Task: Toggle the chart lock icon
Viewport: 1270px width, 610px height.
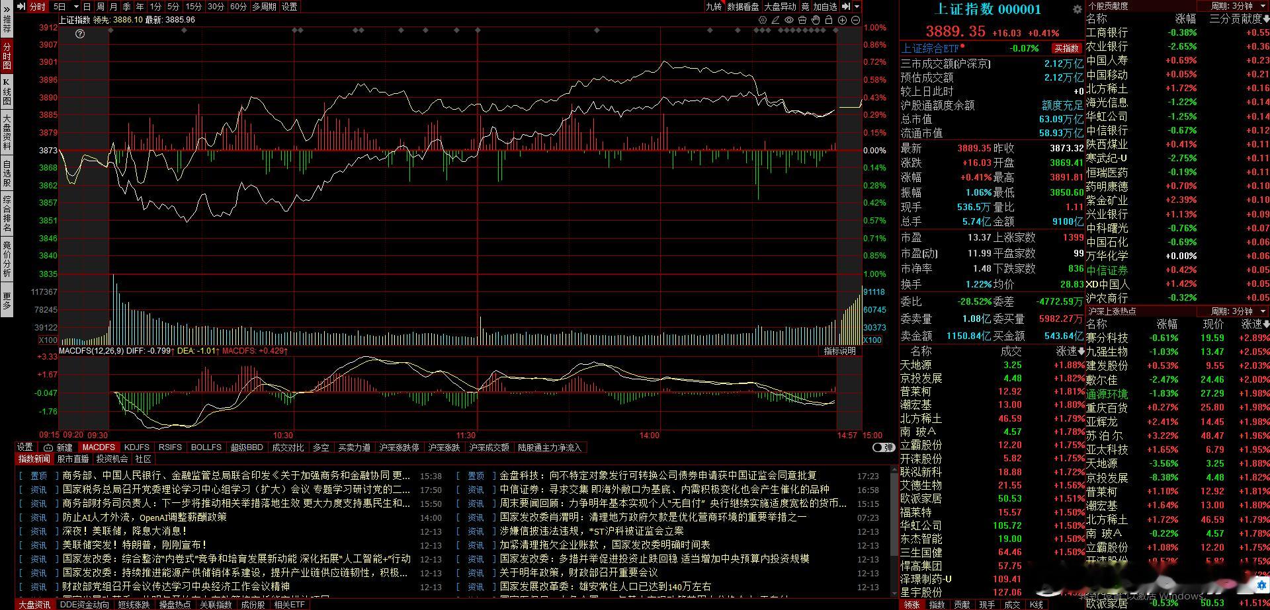Action: coord(829,20)
